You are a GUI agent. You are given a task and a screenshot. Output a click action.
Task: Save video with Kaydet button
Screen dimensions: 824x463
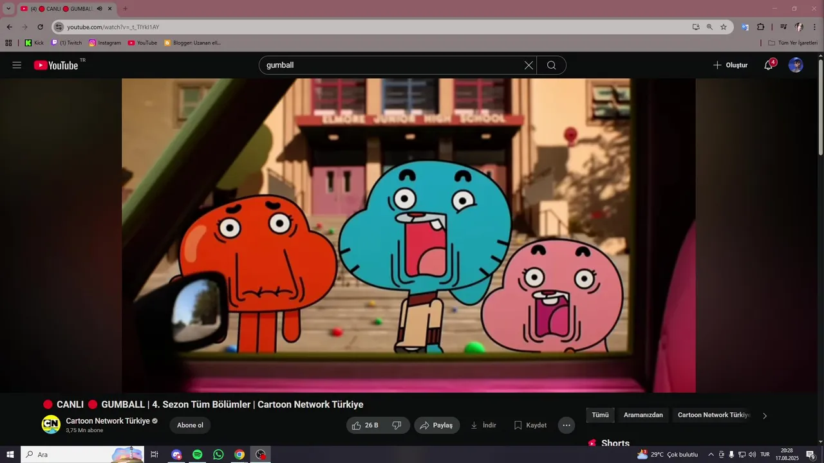point(530,425)
